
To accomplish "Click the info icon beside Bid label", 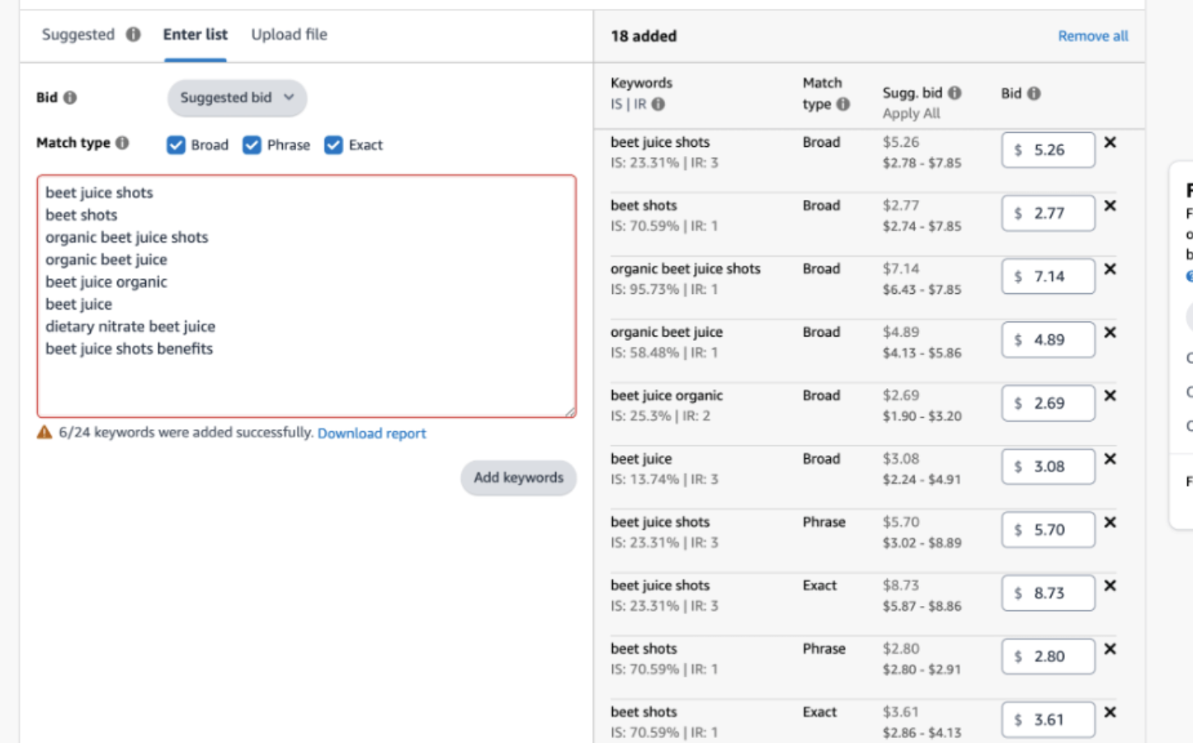I will [x=70, y=97].
